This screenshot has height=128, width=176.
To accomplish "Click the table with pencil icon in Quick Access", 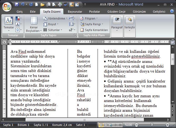I will point(77,4).
